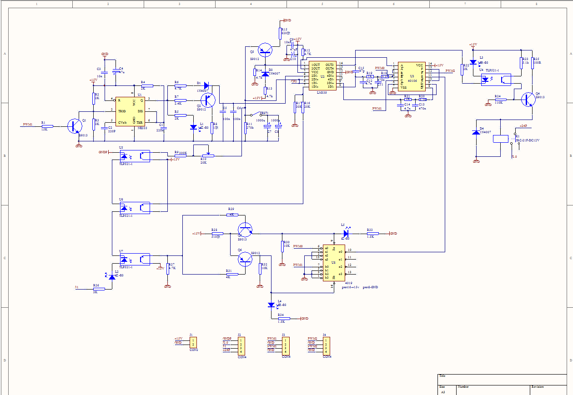Select resistor R34 symbol
Screen dimensions: 573x395
[283, 319]
